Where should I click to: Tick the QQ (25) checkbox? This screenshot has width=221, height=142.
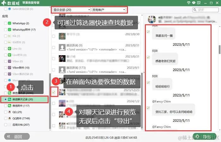tap(5, 112)
